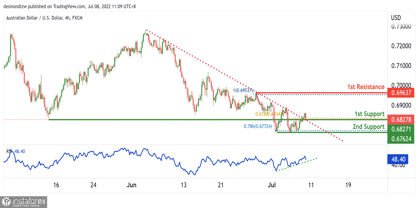Image resolution: width=419 pixels, height=208 pixels.
Task: Click the Fibonacci label '1(0.69537)'
Action: click(243, 90)
